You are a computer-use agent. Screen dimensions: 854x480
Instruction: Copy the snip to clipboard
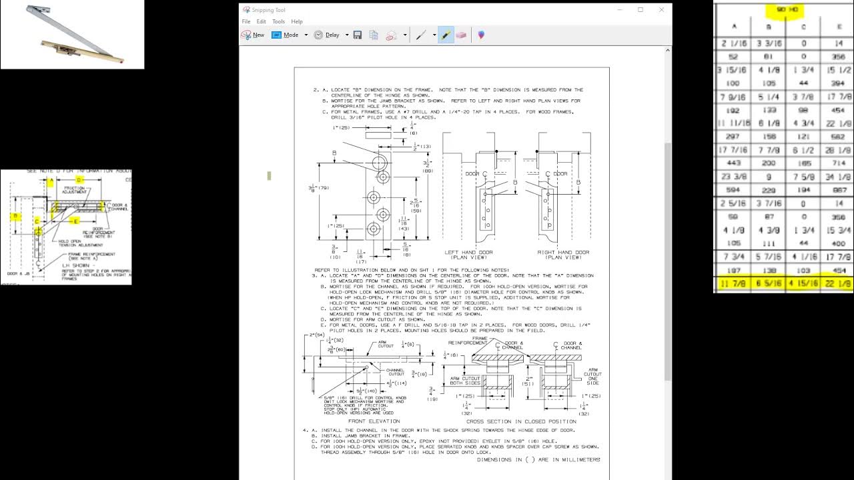[374, 35]
